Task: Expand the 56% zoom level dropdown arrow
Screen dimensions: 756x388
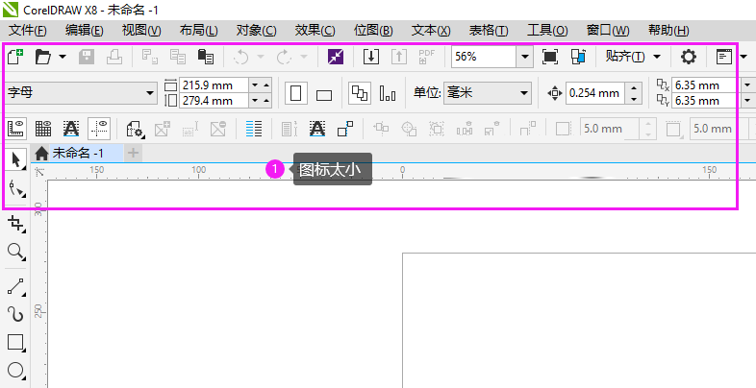Action: (524, 57)
